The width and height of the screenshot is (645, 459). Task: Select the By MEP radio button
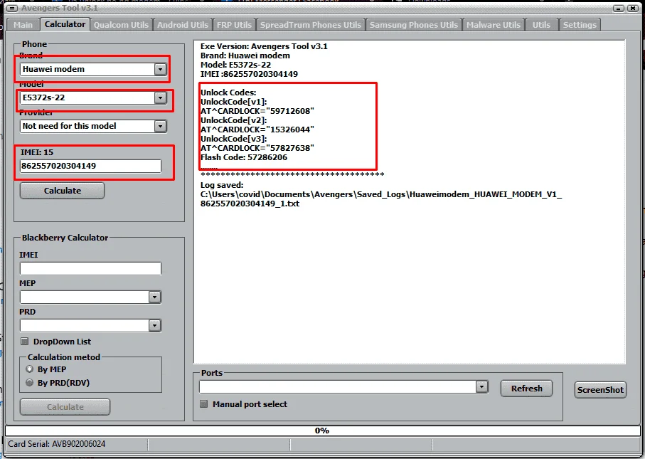click(x=30, y=369)
